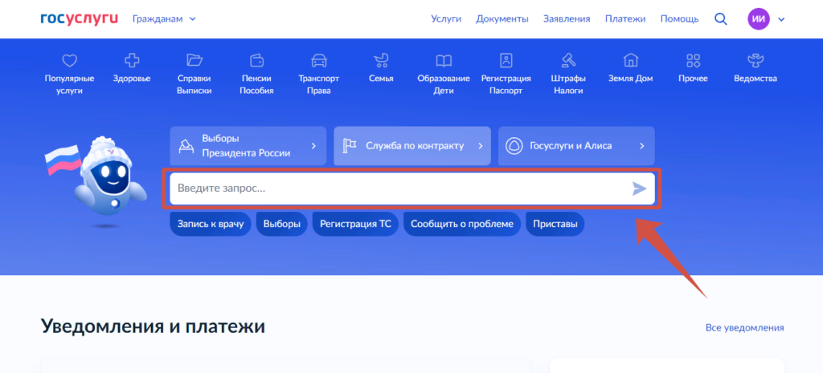Image resolution: width=823 pixels, height=373 pixels.
Task: Open Справки Выписки folder icon
Action: click(x=194, y=61)
